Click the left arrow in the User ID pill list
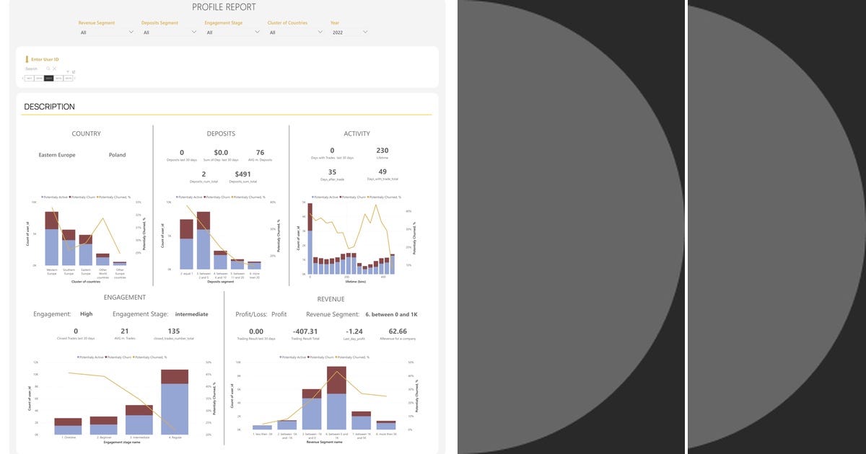Screen dimensions: 866x454 pos(23,78)
